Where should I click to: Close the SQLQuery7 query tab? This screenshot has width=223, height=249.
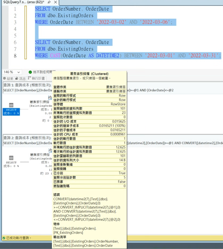click(x=55, y=2)
